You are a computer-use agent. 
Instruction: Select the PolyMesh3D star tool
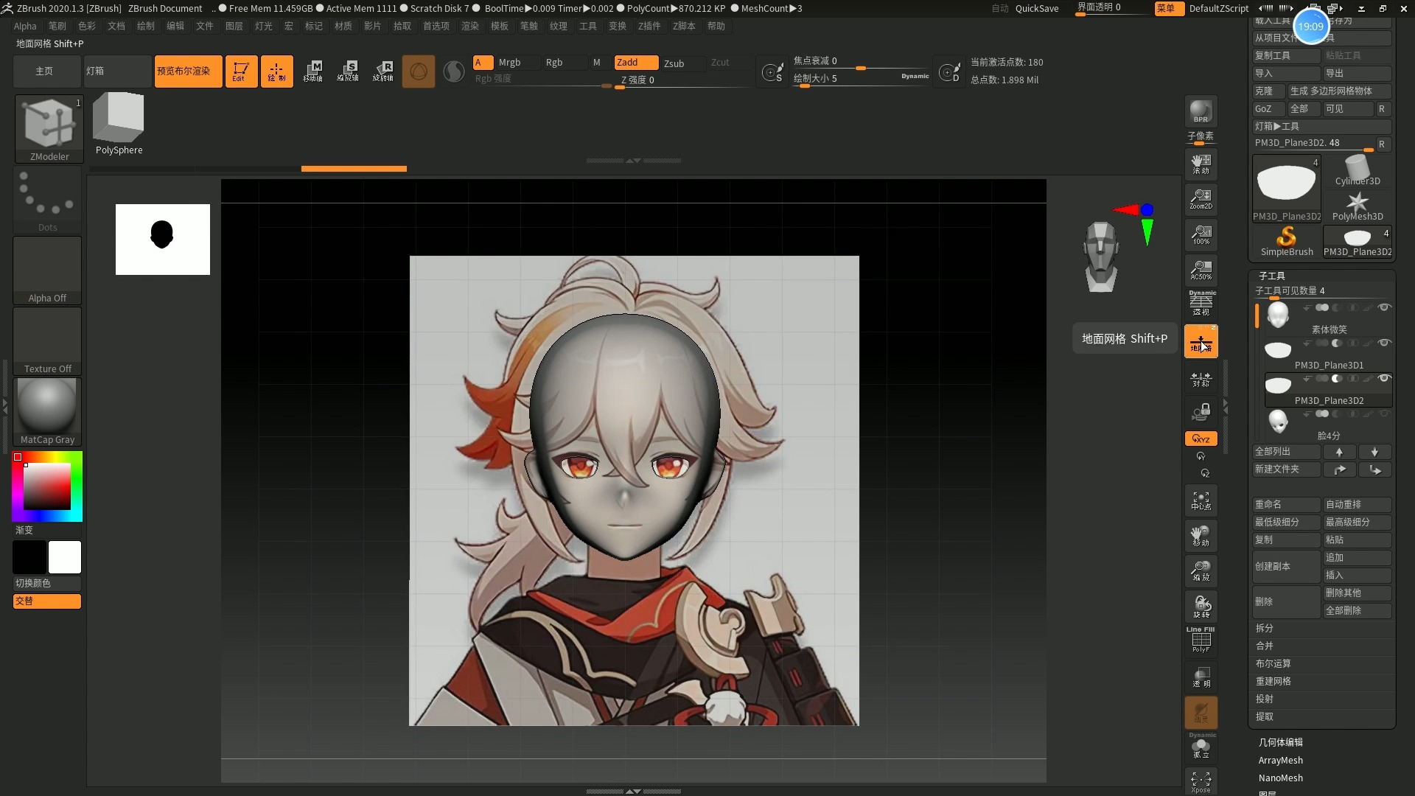[1358, 206]
